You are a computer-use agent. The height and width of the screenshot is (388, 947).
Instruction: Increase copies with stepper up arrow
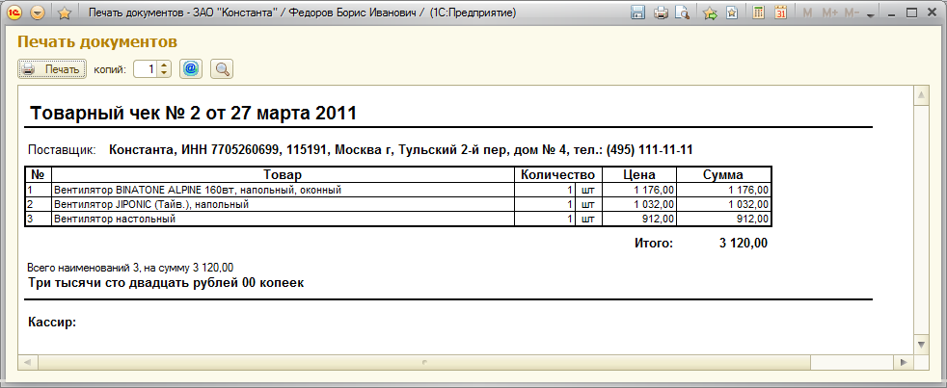pyautogui.click(x=164, y=65)
